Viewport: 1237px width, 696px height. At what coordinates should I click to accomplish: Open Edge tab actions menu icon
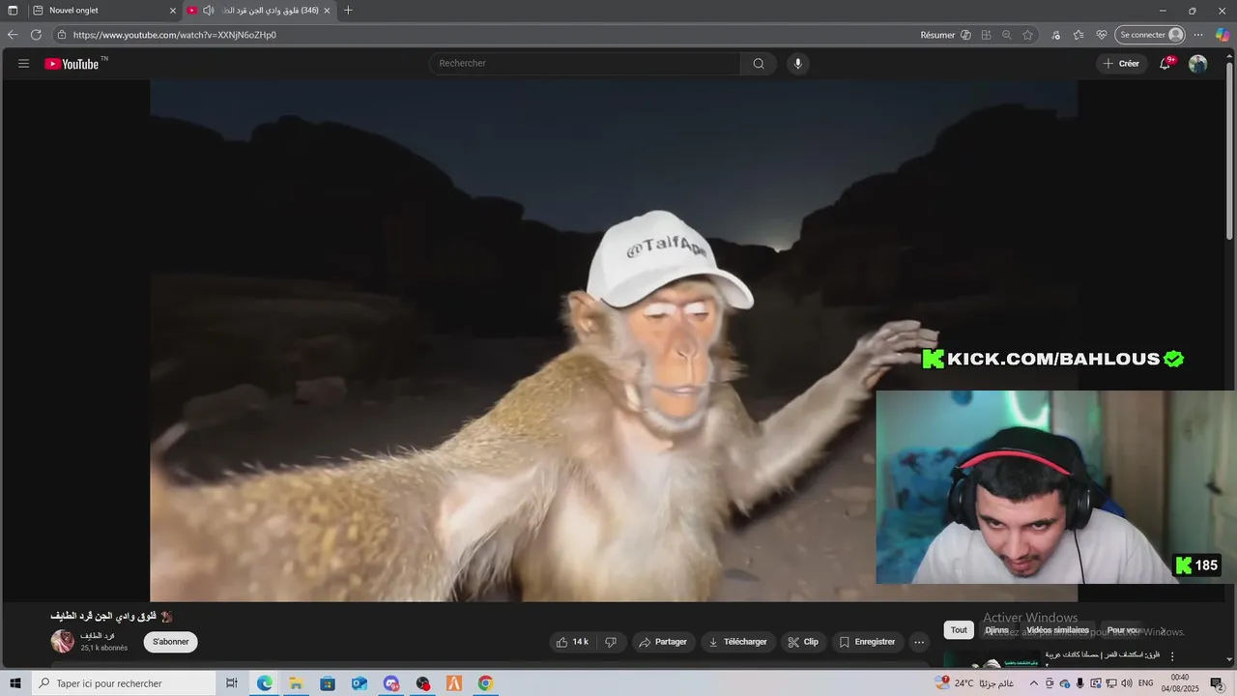[x=13, y=11]
